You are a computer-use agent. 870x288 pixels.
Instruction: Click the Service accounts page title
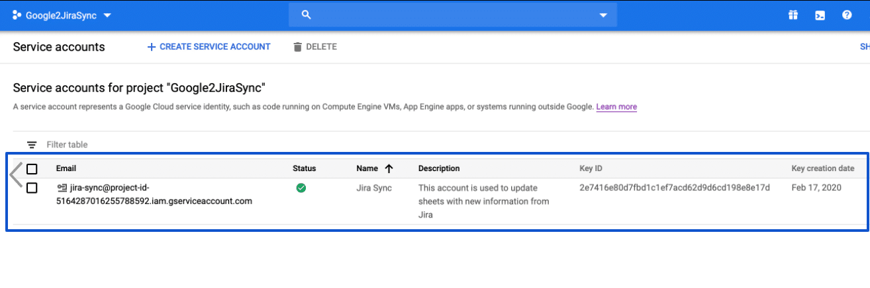tap(59, 47)
